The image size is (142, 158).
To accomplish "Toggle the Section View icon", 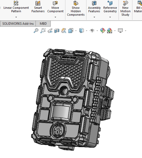I will (57, 31).
